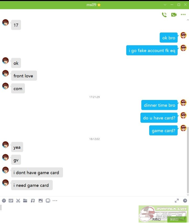
Task: Click ms09's avatar beside 'front love'
Action: pyautogui.click(x=6, y=73)
